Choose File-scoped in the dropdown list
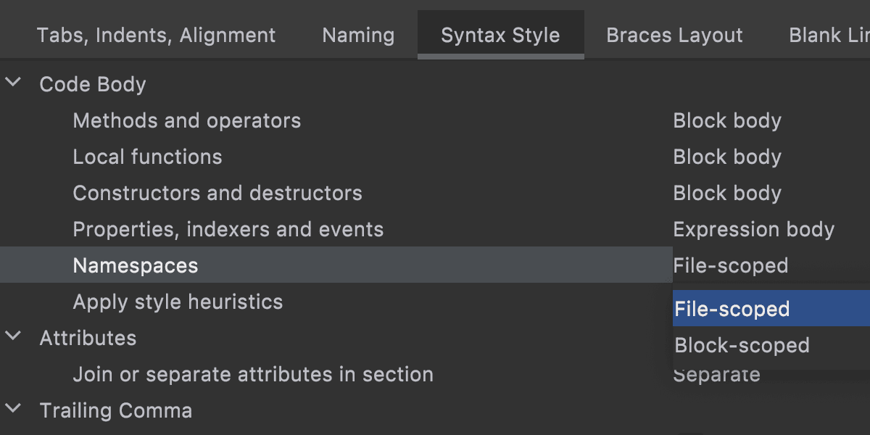This screenshot has width=870, height=435. [771, 309]
